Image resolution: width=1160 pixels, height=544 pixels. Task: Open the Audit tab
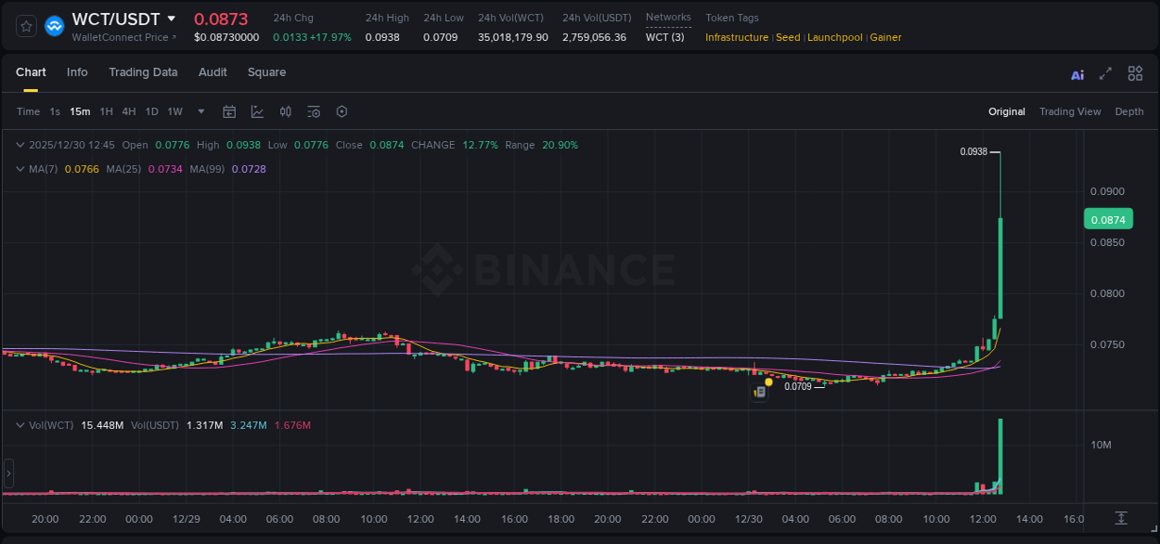coord(213,72)
